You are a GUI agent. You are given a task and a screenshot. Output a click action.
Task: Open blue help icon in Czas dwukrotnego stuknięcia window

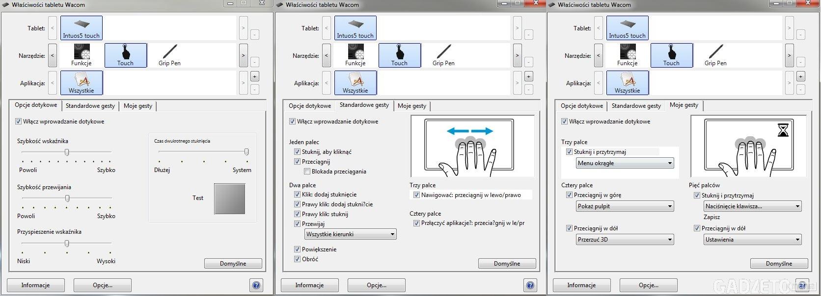256,285
